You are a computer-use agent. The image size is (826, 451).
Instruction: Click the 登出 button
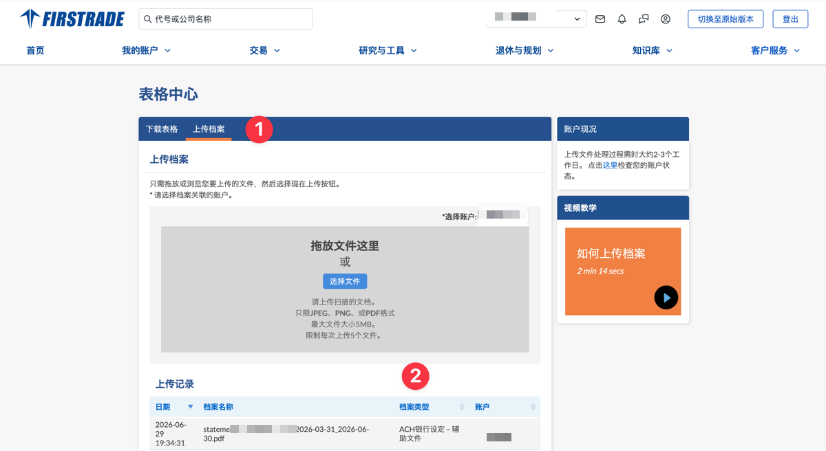790,19
